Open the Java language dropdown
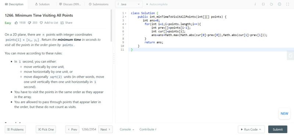The height and width of the screenshot is (135, 294). click(x=129, y=4)
